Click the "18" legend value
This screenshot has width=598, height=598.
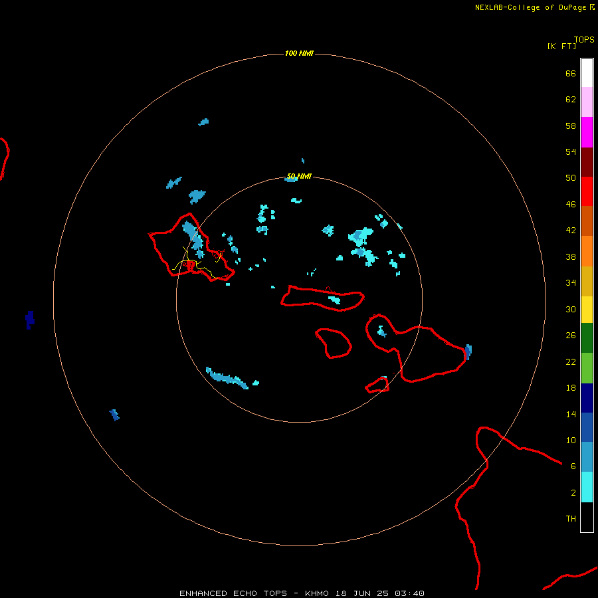[x=571, y=388]
